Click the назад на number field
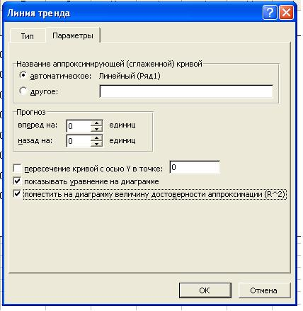This screenshot has height=311, width=303. tap(79, 141)
